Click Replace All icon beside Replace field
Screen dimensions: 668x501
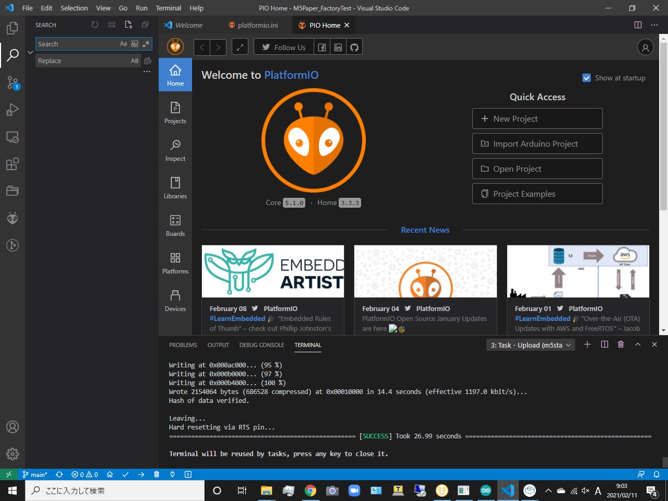[x=147, y=61]
